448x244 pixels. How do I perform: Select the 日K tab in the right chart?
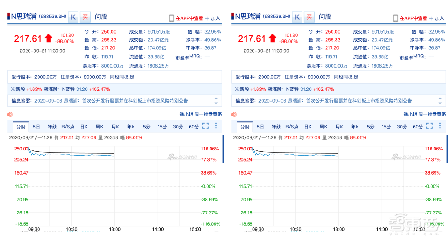click(308, 127)
